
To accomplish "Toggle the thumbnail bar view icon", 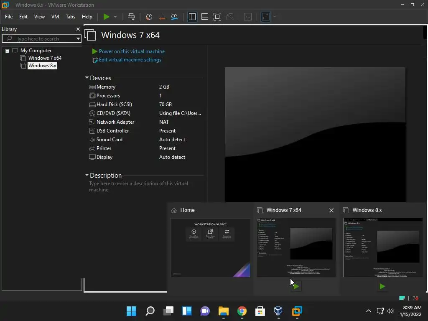I will 205,17.
